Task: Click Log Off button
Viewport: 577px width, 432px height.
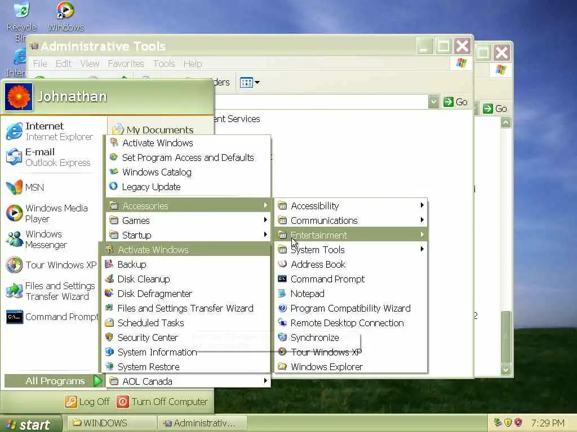Action: point(87,402)
